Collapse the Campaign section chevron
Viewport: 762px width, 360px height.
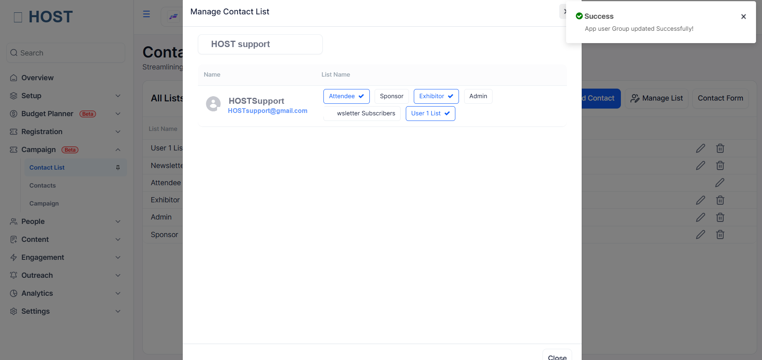[x=118, y=150]
